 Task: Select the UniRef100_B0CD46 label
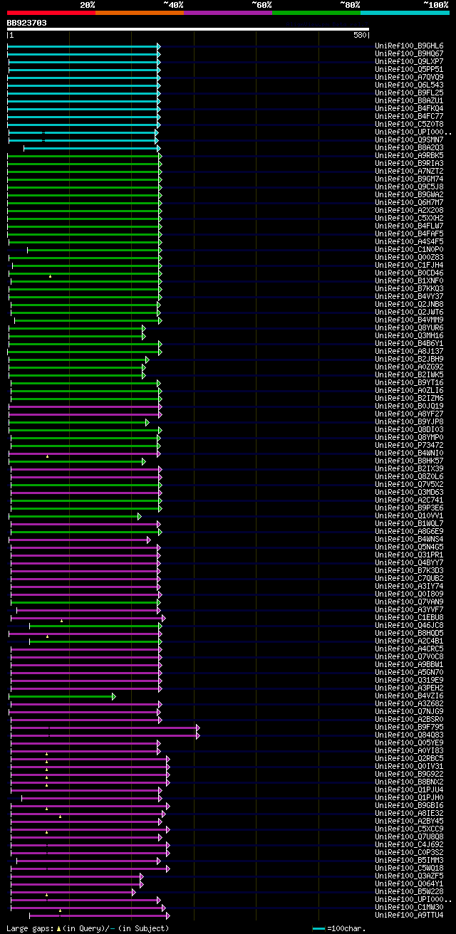tap(409, 273)
